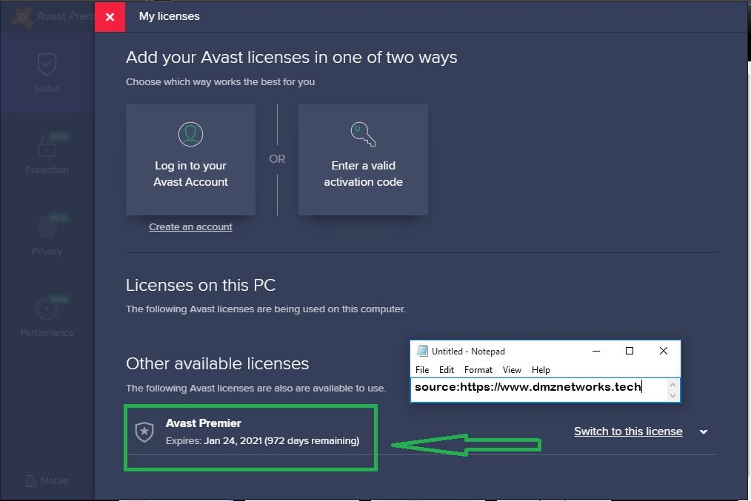Click the Avast logo in top-left corner
The width and height of the screenshot is (751, 501).
pos(21,16)
